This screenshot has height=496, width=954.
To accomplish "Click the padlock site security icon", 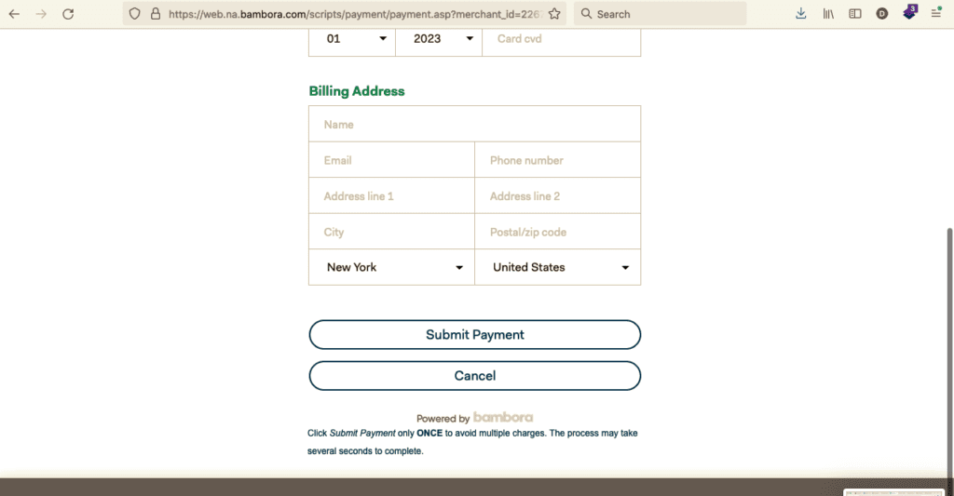I will point(156,14).
